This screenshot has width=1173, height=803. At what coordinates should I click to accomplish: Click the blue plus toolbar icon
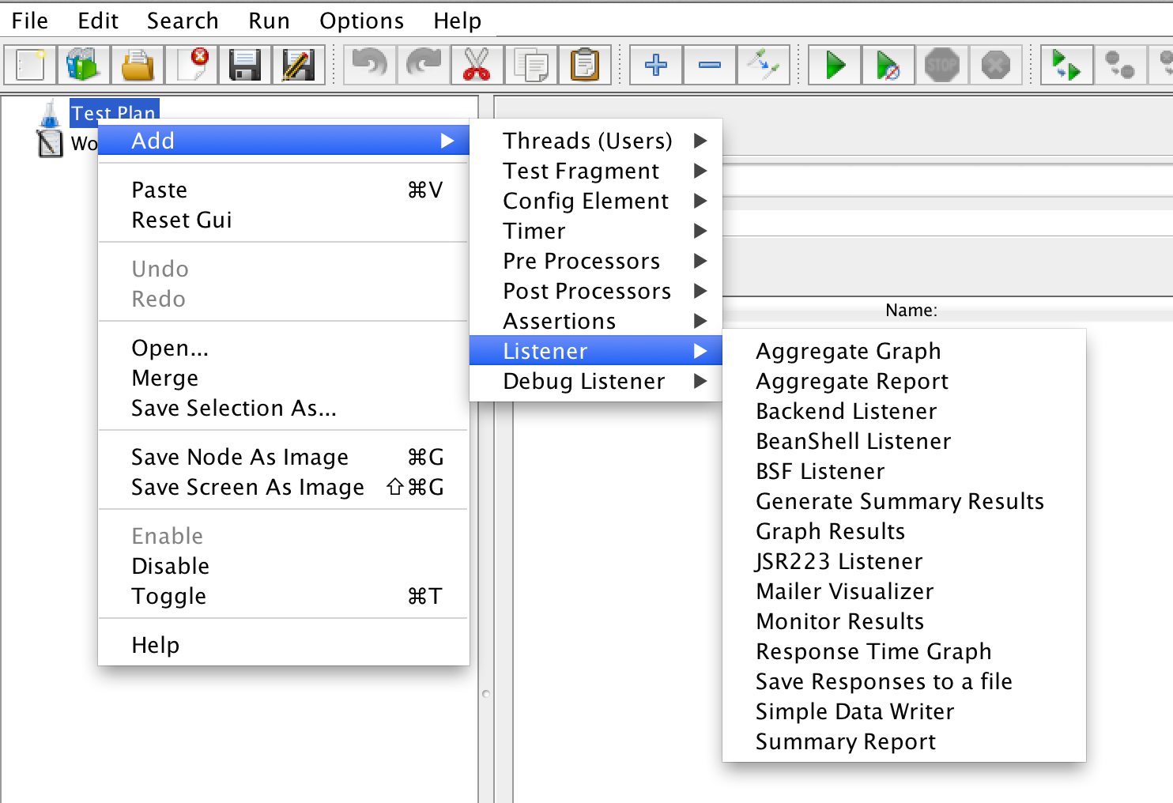coord(654,65)
